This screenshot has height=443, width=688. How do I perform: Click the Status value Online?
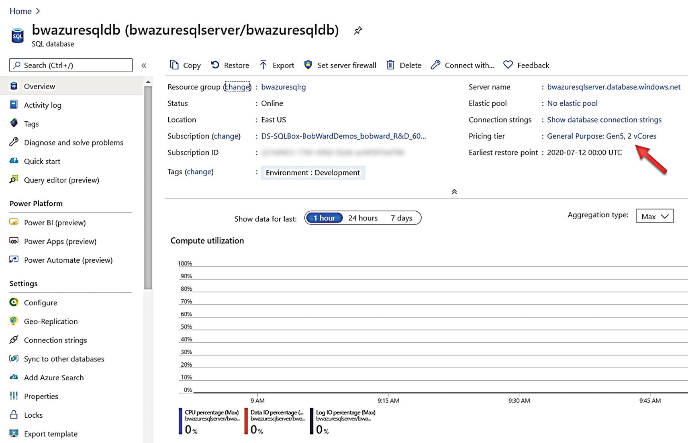272,103
